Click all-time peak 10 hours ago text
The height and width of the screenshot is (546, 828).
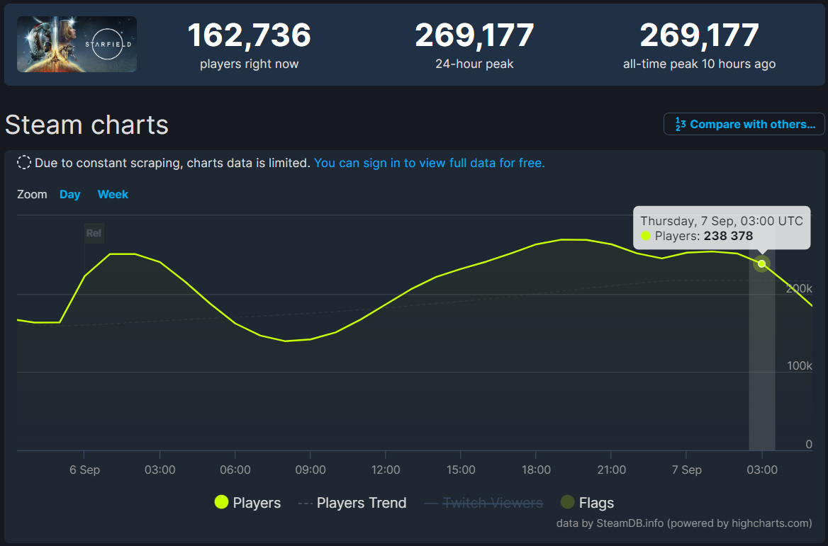(699, 64)
